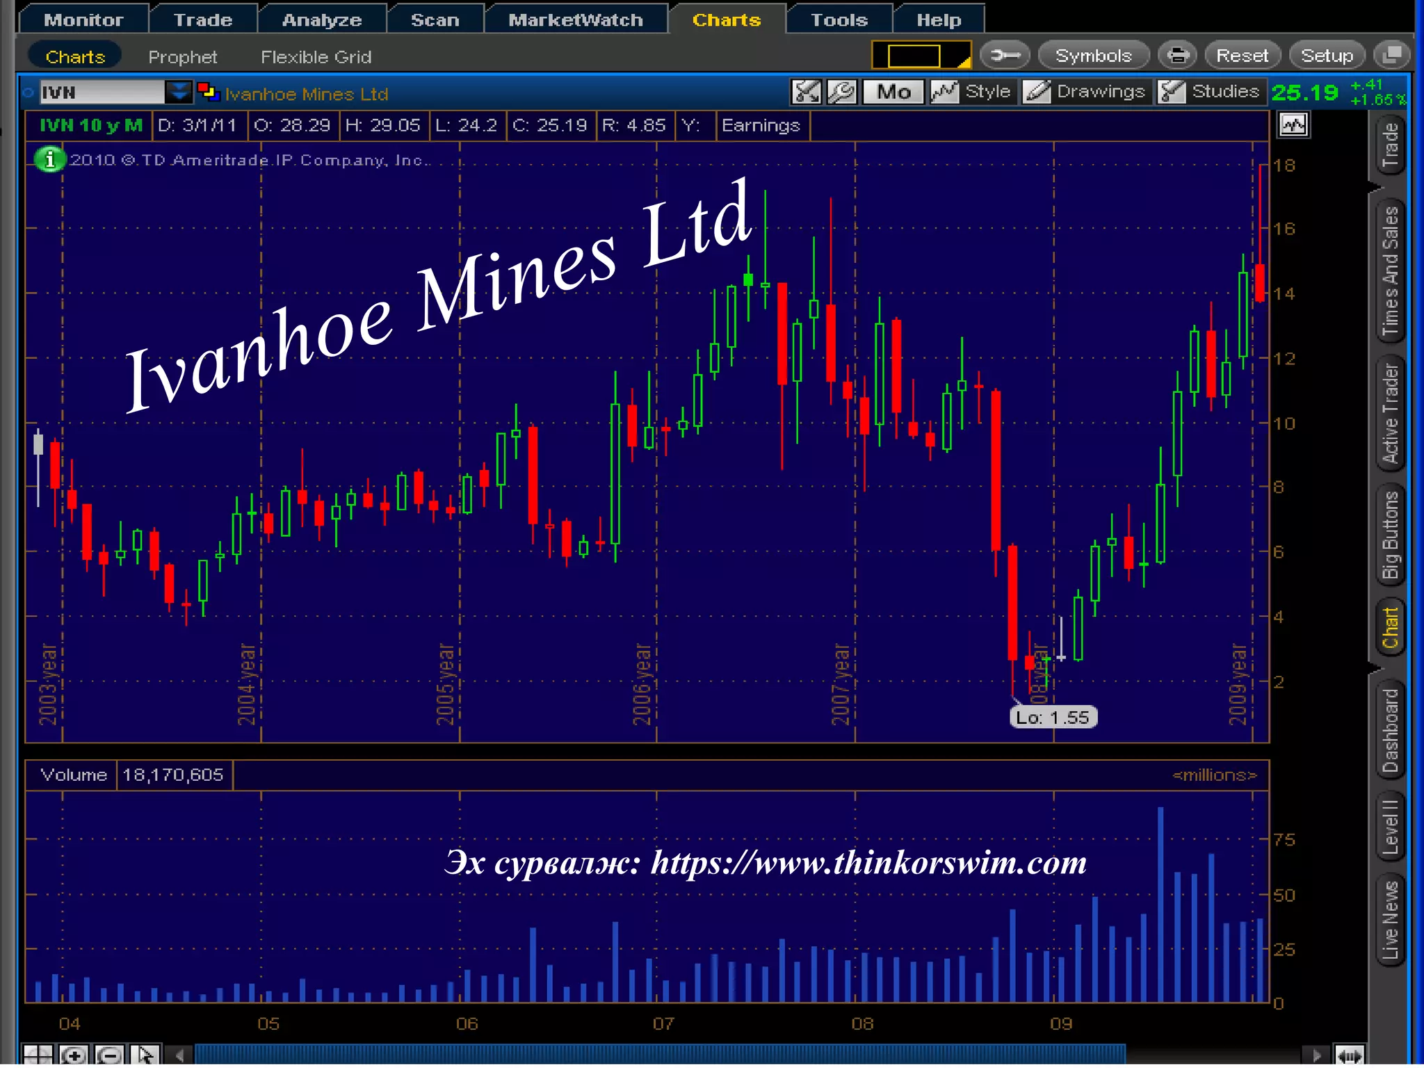Click the 09 year label on time axis
Viewport: 1424px width, 1068px height.
tap(1061, 1023)
